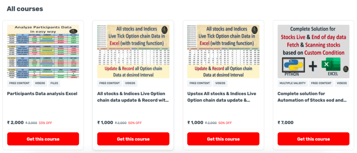Click the ₹ 7,000 price label
The image size is (357, 153).
coord(286,123)
